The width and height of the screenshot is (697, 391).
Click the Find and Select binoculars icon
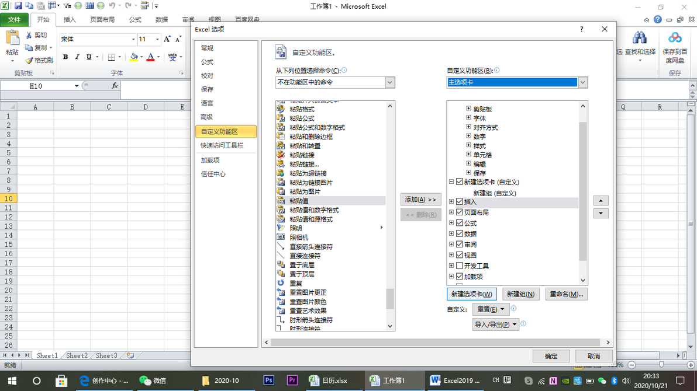640,37
